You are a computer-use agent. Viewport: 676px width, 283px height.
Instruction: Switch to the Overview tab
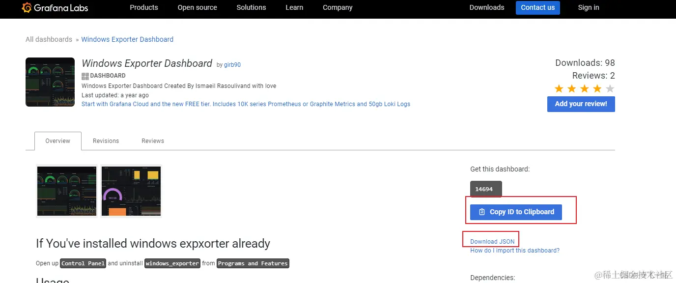coord(58,141)
